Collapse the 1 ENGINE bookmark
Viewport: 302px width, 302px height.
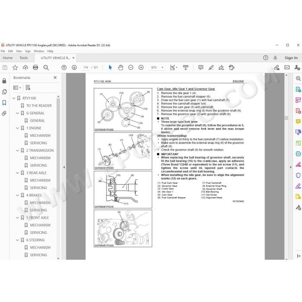click(x=17, y=128)
